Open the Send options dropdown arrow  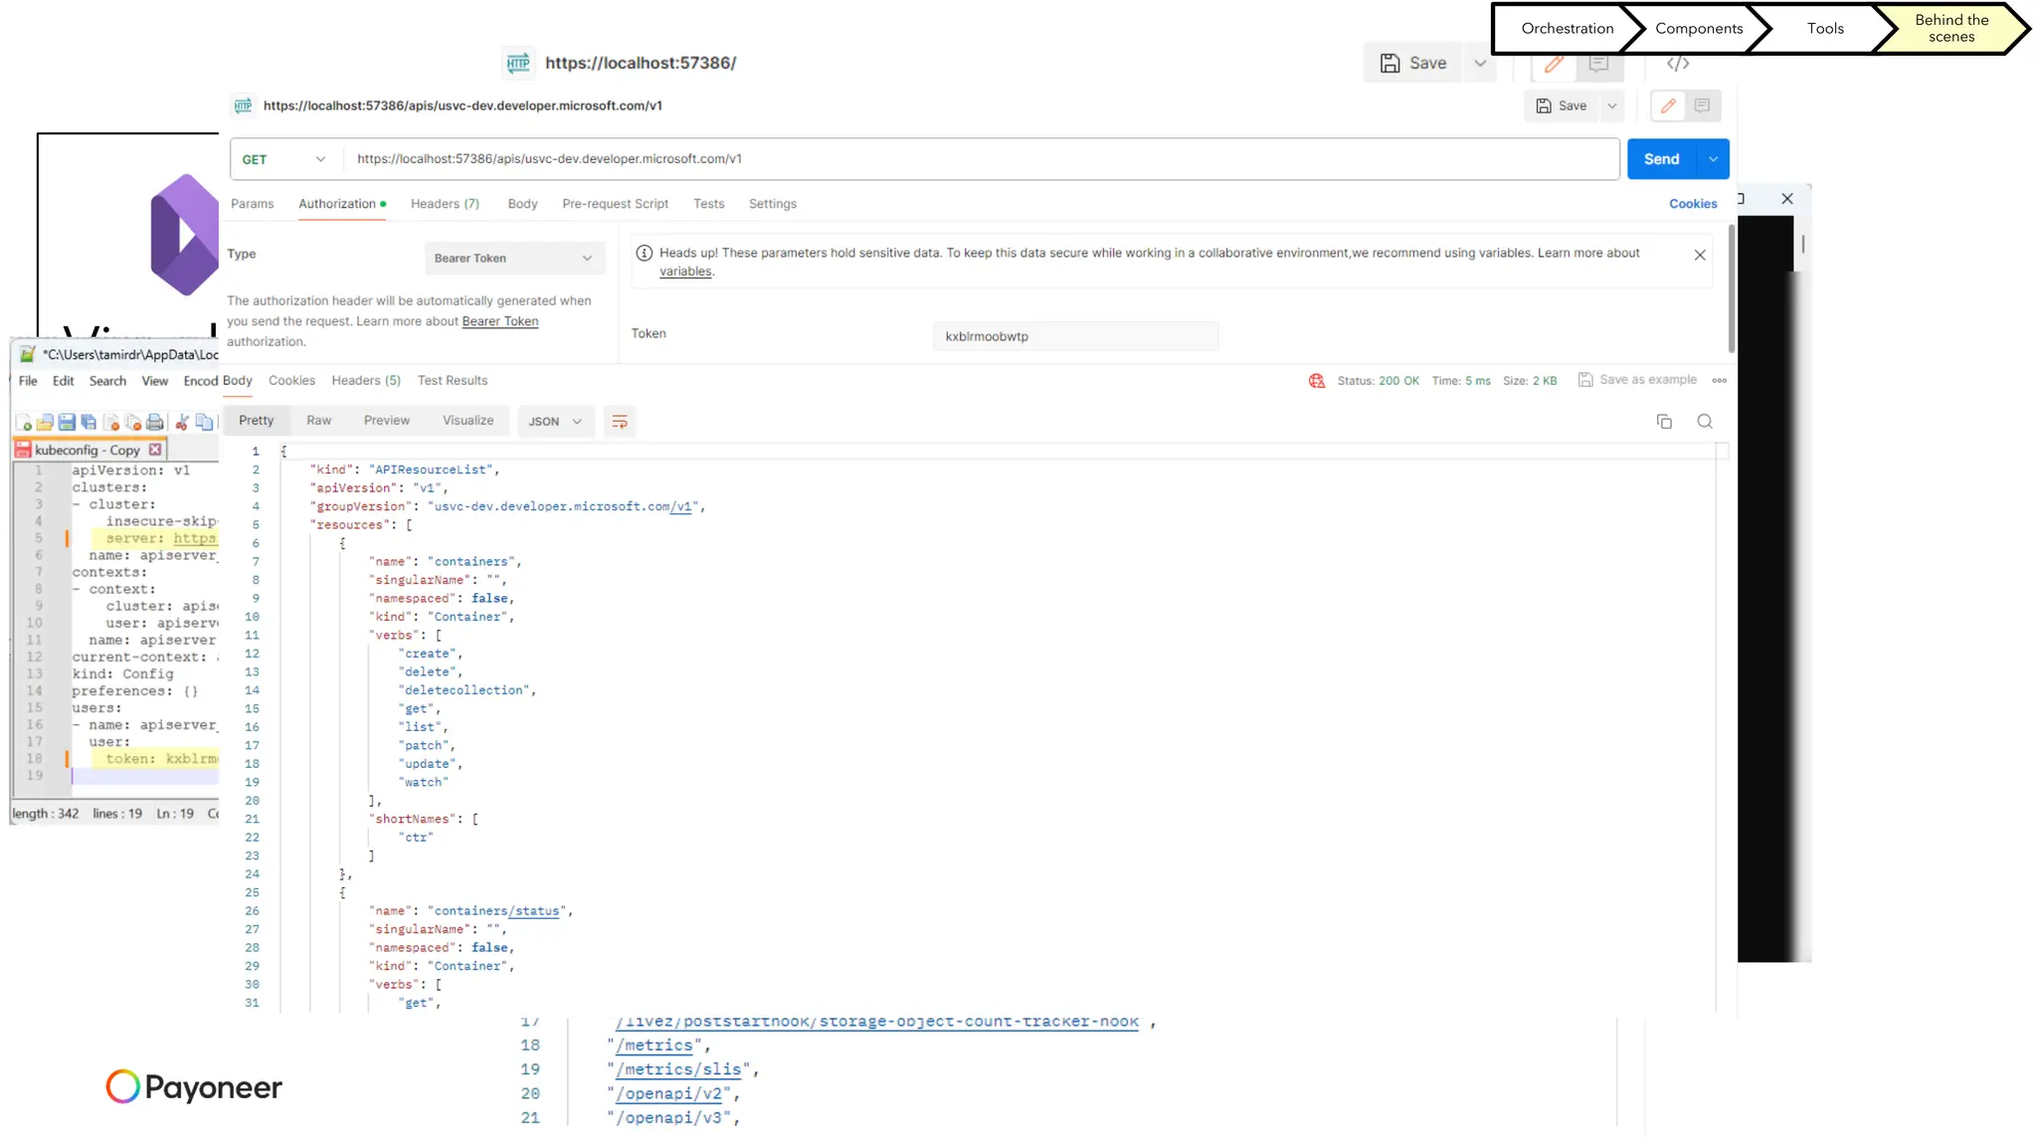tap(1713, 159)
